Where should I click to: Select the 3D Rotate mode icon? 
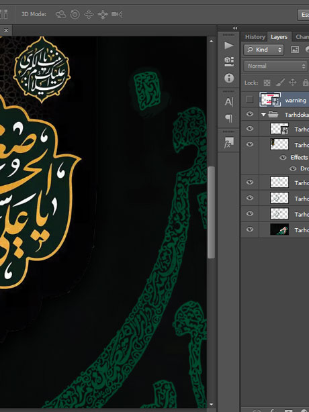[x=61, y=14]
